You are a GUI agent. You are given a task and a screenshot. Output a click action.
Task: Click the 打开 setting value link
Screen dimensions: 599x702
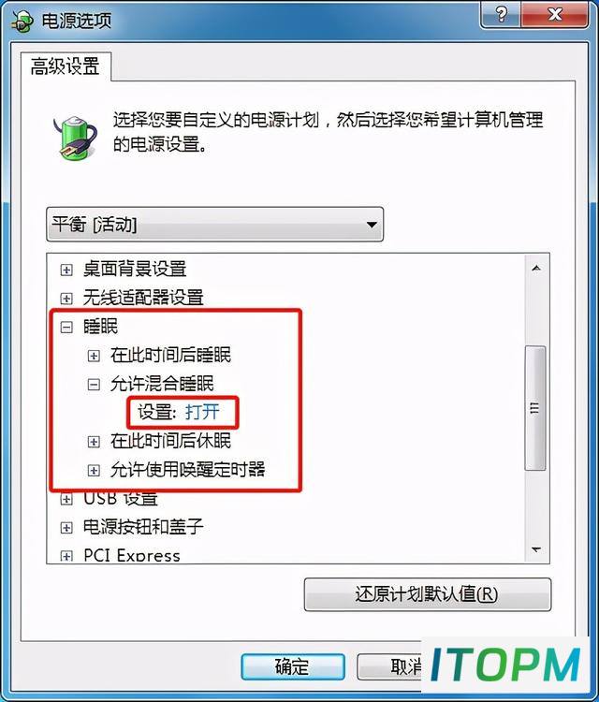pyautogui.click(x=202, y=412)
